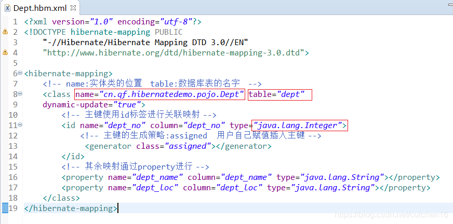The width and height of the screenshot is (453, 224).
Task: Click the word PUBLIC in the DOCTYPE line
Action: coord(169,32)
